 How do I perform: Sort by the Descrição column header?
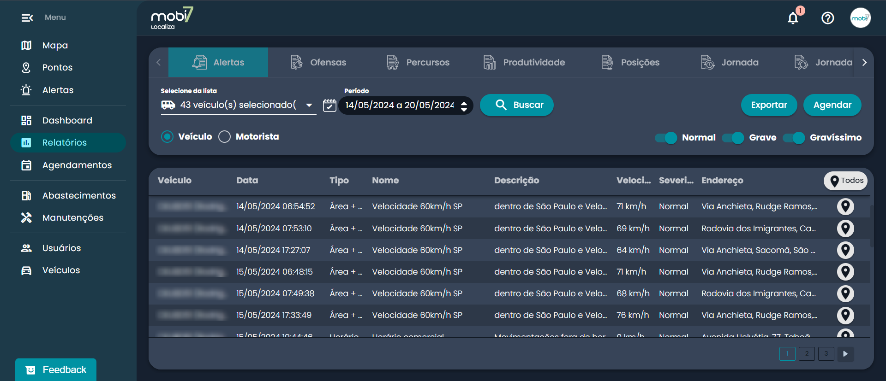point(516,181)
